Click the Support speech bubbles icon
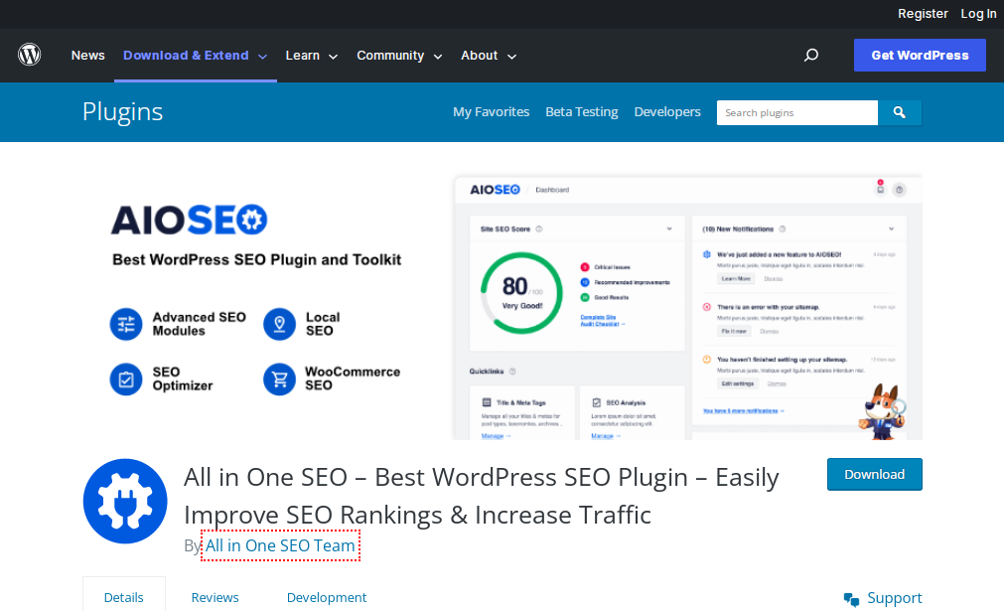 [x=851, y=599]
